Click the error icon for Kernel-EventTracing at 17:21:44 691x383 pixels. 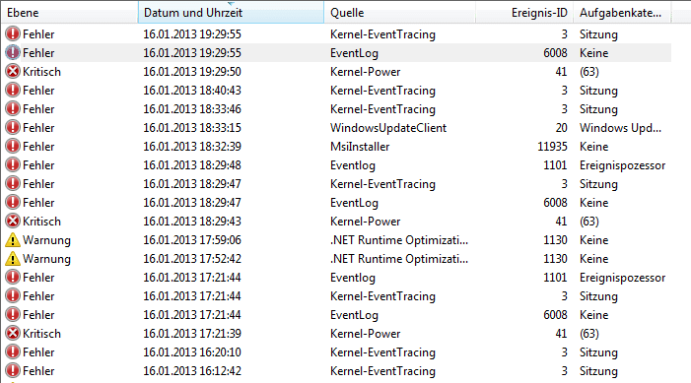(x=13, y=295)
